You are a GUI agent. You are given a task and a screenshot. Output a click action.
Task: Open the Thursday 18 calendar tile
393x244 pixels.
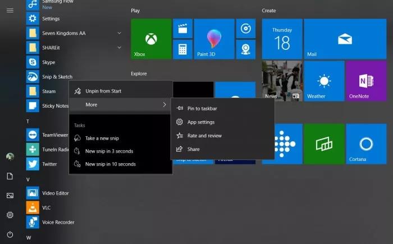(x=282, y=39)
